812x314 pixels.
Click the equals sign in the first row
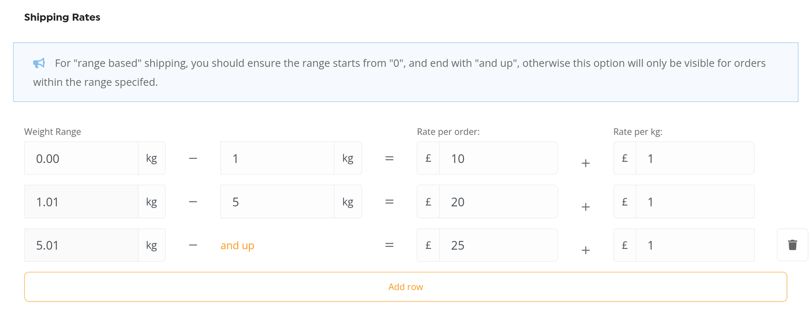pos(389,158)
